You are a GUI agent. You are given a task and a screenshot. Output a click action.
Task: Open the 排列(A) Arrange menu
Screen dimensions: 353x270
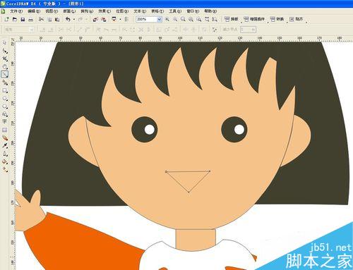87,11
